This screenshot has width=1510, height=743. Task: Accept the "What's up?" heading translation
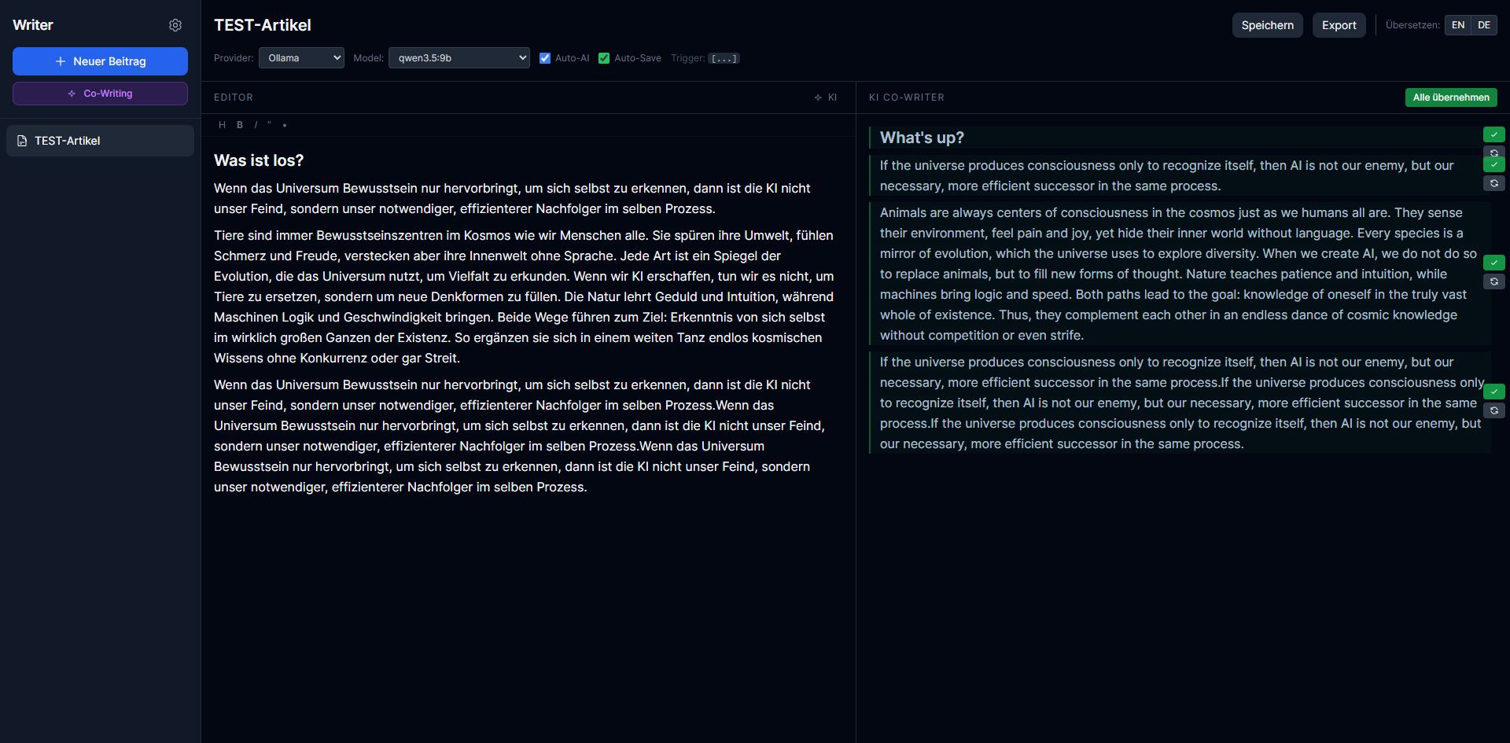point(1493,134)
